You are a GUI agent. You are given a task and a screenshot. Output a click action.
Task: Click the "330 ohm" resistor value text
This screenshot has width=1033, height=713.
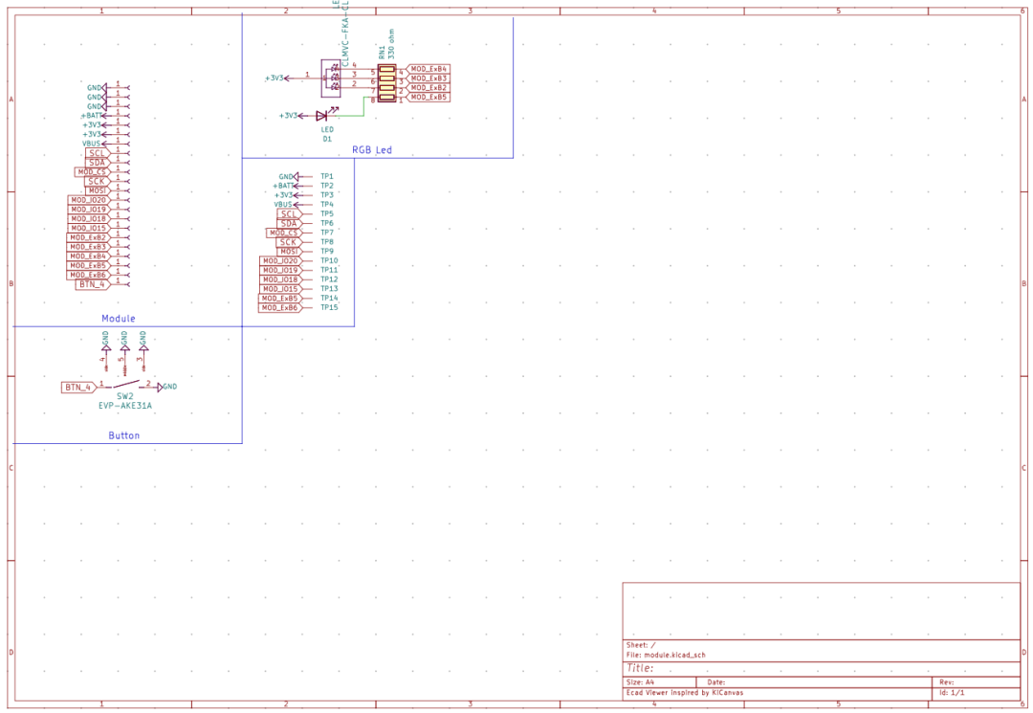pyautogui.click(x=391, y=44)
